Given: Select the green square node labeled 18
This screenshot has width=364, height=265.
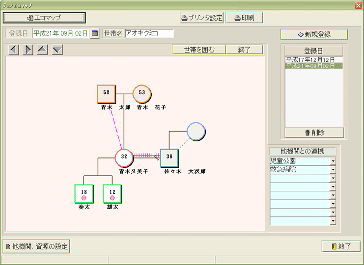Looking at the screenshot, I should click(x=84, y=193).
